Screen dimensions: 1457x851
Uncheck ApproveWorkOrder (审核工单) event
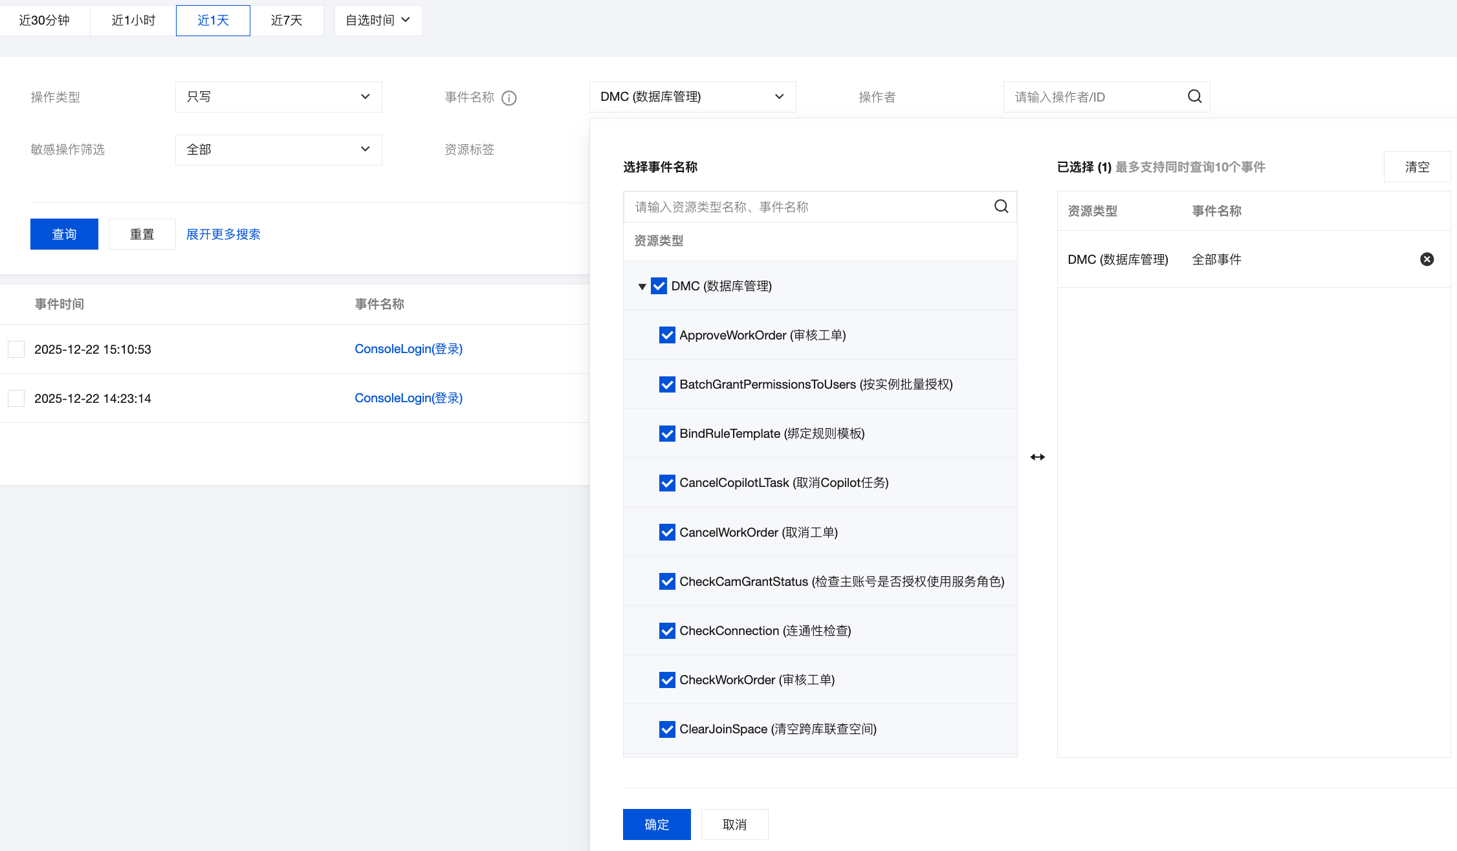[667, 335]
